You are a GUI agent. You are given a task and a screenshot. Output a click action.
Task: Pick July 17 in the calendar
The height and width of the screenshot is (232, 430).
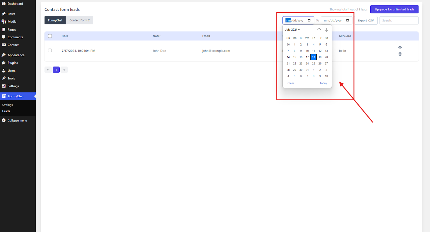[307, 57]
